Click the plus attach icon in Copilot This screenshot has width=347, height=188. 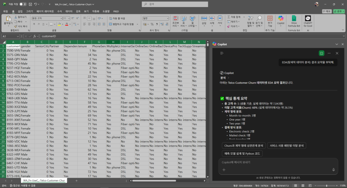tap(224, 170)
